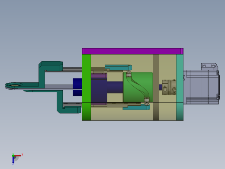Select the green cylindrical cam drum
225x169 pixels.
(x=138, y=88)
